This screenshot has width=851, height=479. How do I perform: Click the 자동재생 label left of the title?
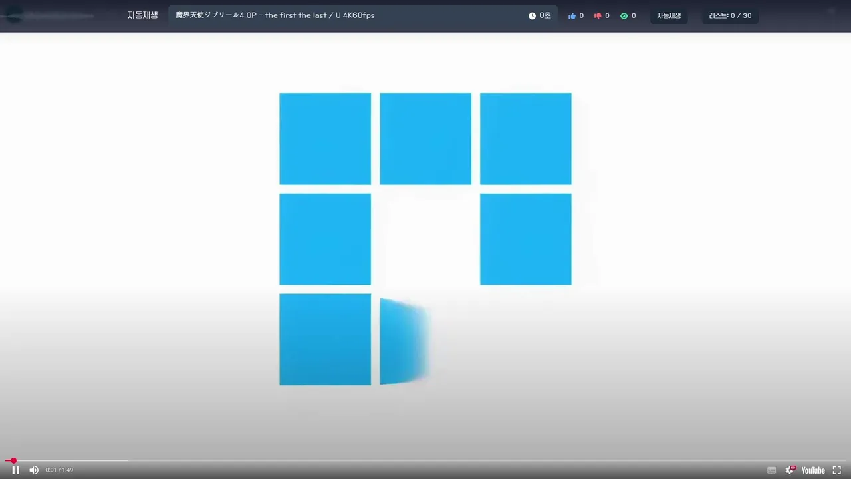pyautogui.click(x=142, y=15)
